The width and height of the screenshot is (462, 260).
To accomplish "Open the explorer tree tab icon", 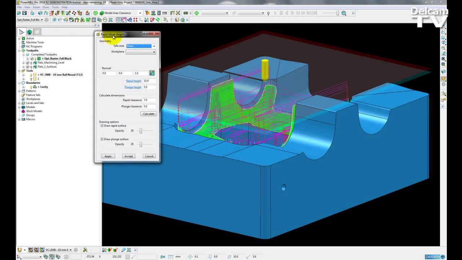I will (x=22, y=32).
